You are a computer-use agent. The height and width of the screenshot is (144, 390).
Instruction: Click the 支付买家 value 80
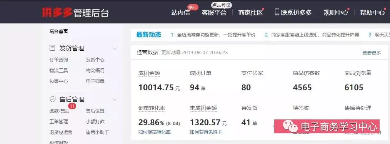click(246, 88)
